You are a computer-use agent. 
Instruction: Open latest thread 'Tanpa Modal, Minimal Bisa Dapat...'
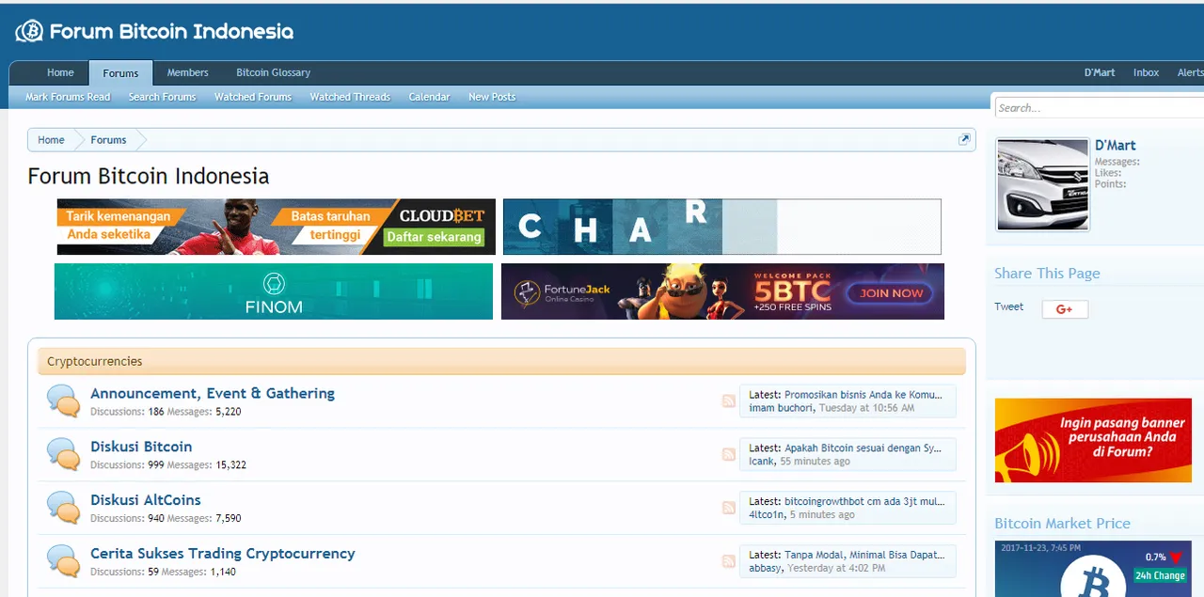tap(864, 555)
